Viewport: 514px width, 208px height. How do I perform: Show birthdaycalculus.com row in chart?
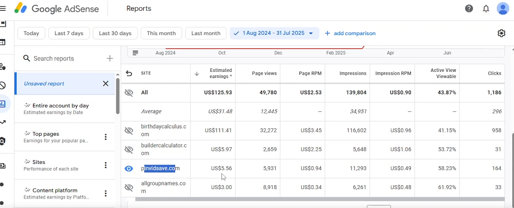(x=129, y=131)
